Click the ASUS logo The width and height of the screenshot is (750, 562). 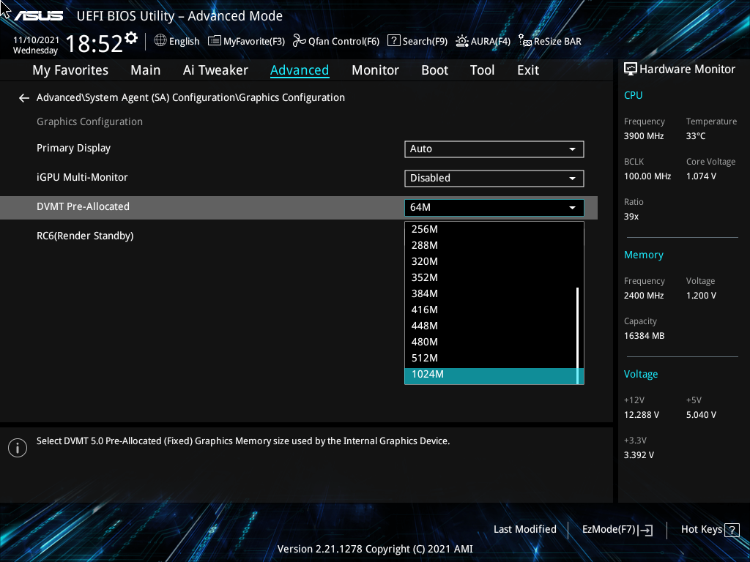coord(38,16)
